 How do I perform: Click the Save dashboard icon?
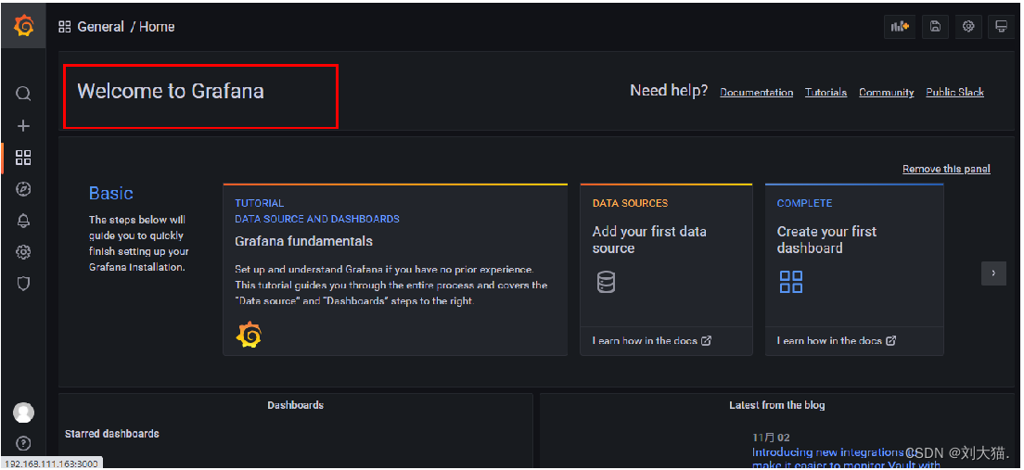click(935, 27)
